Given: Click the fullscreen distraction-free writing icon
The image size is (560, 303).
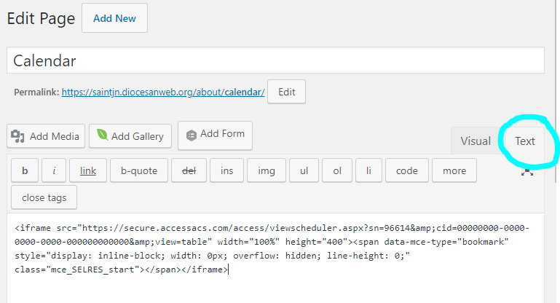Looking at the screenshot, I should (527, 171).
